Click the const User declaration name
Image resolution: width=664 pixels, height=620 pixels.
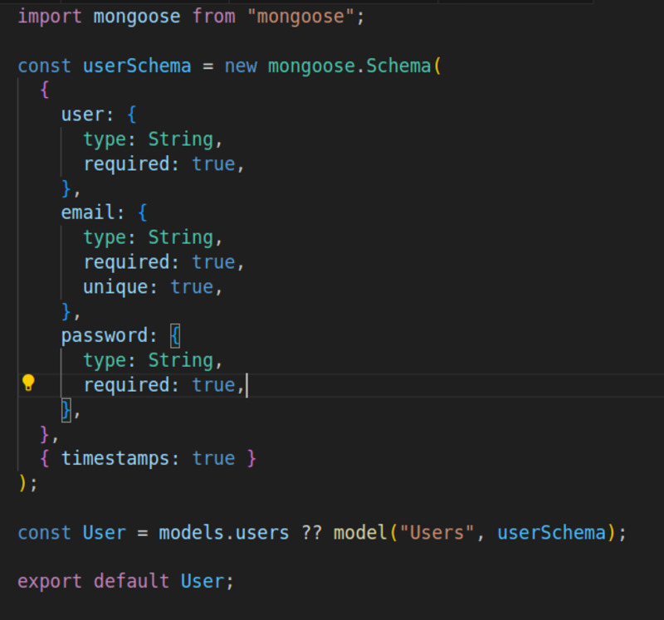tap(105, 532)
